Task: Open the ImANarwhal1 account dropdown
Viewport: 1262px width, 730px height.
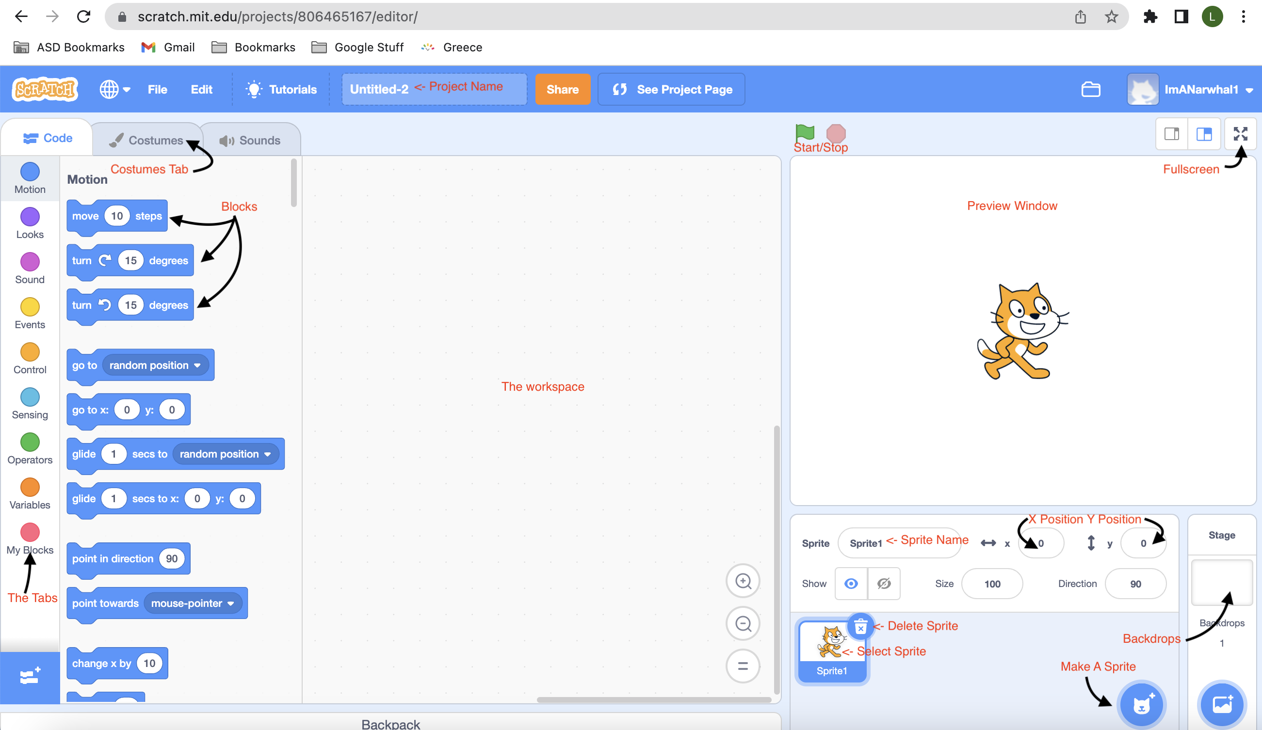Action: 1210,89
